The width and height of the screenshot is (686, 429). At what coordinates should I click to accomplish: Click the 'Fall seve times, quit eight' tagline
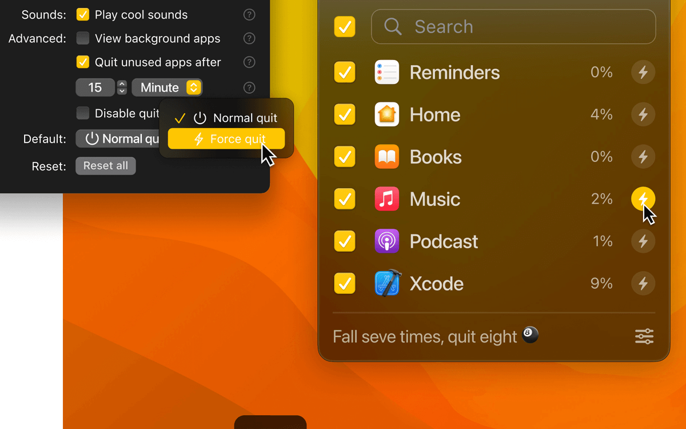point(425,337)
